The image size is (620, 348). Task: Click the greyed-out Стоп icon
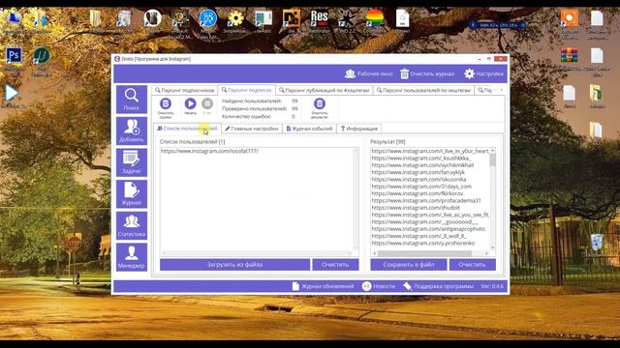tap(207, 104)
